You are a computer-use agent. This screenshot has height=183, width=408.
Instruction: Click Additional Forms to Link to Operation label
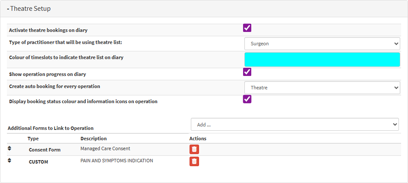pyautogui.click(x=51, y=128)
